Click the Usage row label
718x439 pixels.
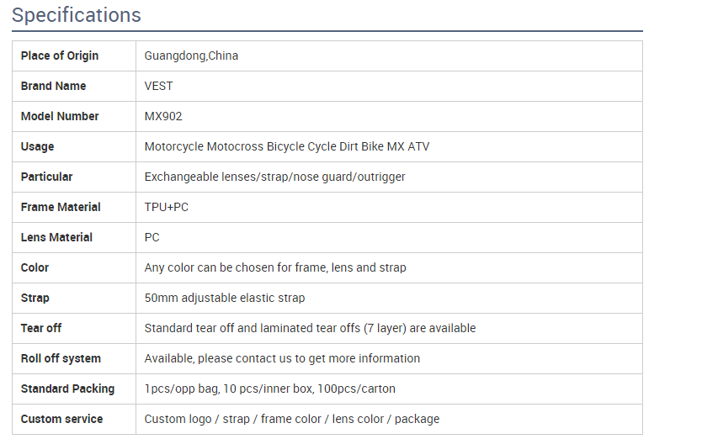37,146
